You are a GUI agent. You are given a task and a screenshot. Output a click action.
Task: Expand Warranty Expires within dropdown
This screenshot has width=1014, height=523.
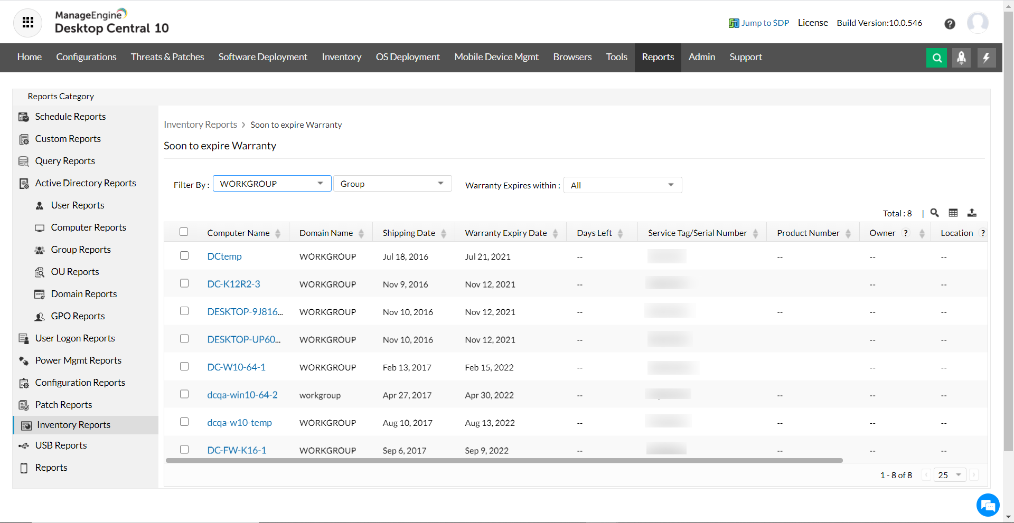click(x=622, y=185)
